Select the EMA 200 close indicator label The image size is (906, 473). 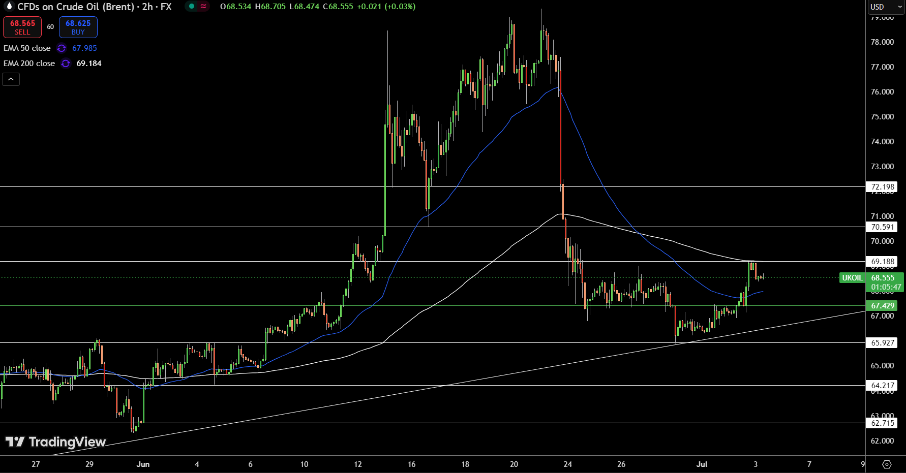[x=29, y=64]
